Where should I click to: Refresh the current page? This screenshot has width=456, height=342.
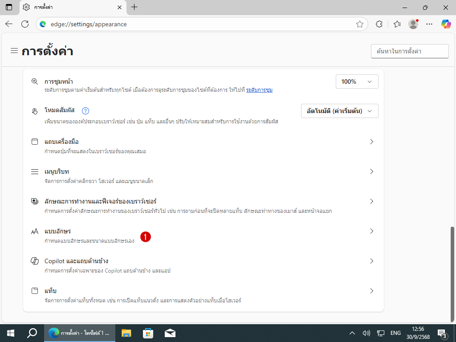(25, 24)
